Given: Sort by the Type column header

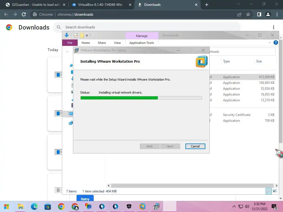Looking at the screenshot, I should click(226, 61).
